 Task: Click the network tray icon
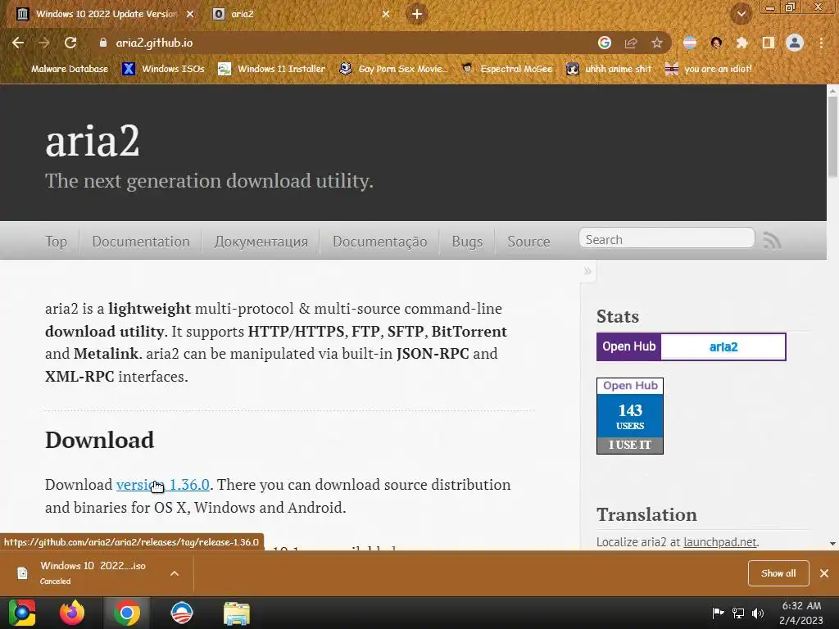click(x=738, y=613)
